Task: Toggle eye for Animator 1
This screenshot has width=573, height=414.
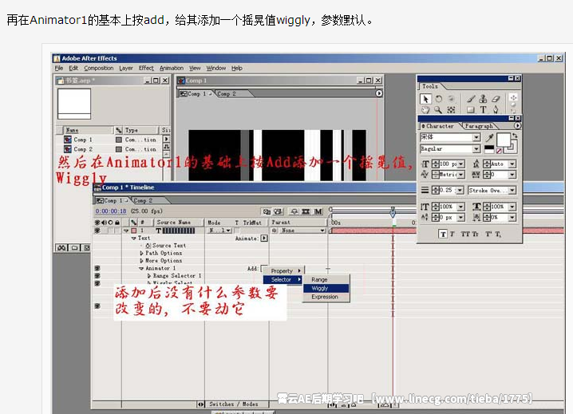Action: click(x=97, y=268)
